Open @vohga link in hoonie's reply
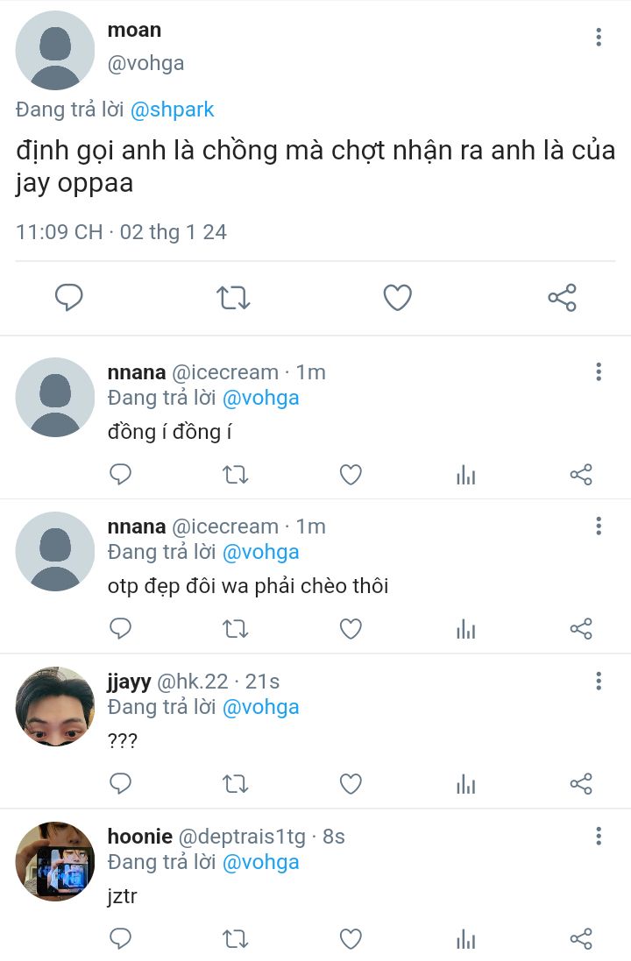The width and height of the screenshot is (631, 961). tap(260, 862)
